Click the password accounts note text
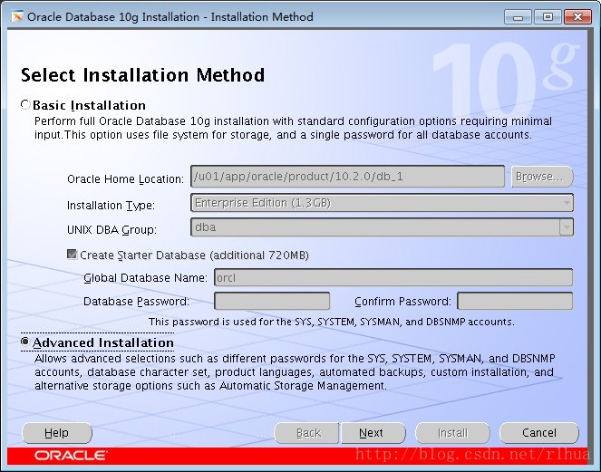 [332, 322]
